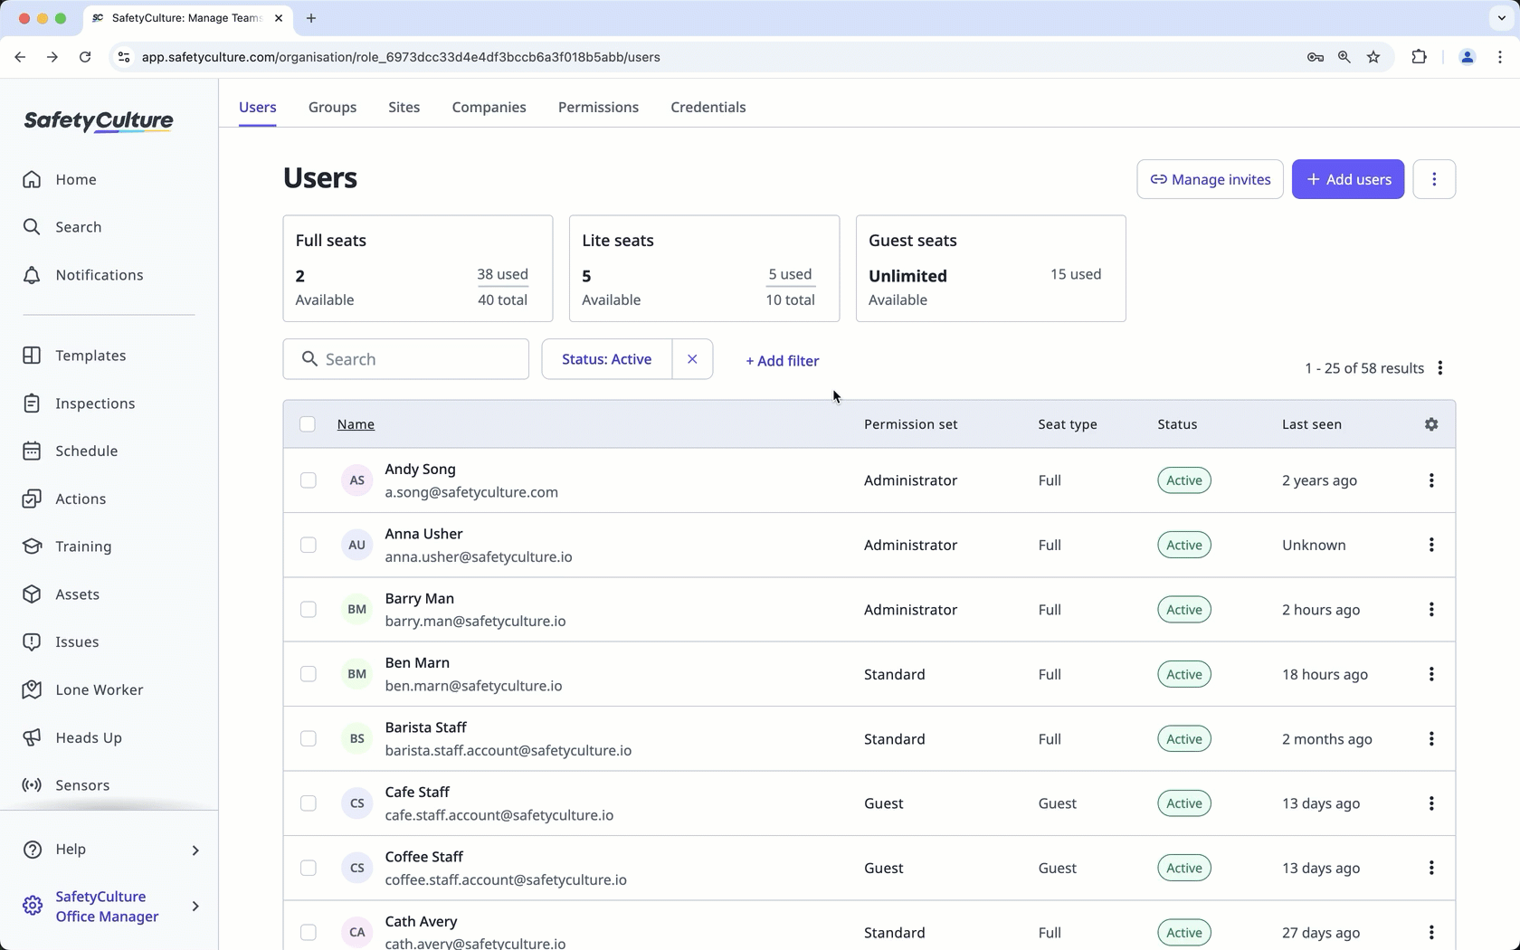Screen dimensions: 1520x950
Task: Click + Add filter link
Action: 783,361
